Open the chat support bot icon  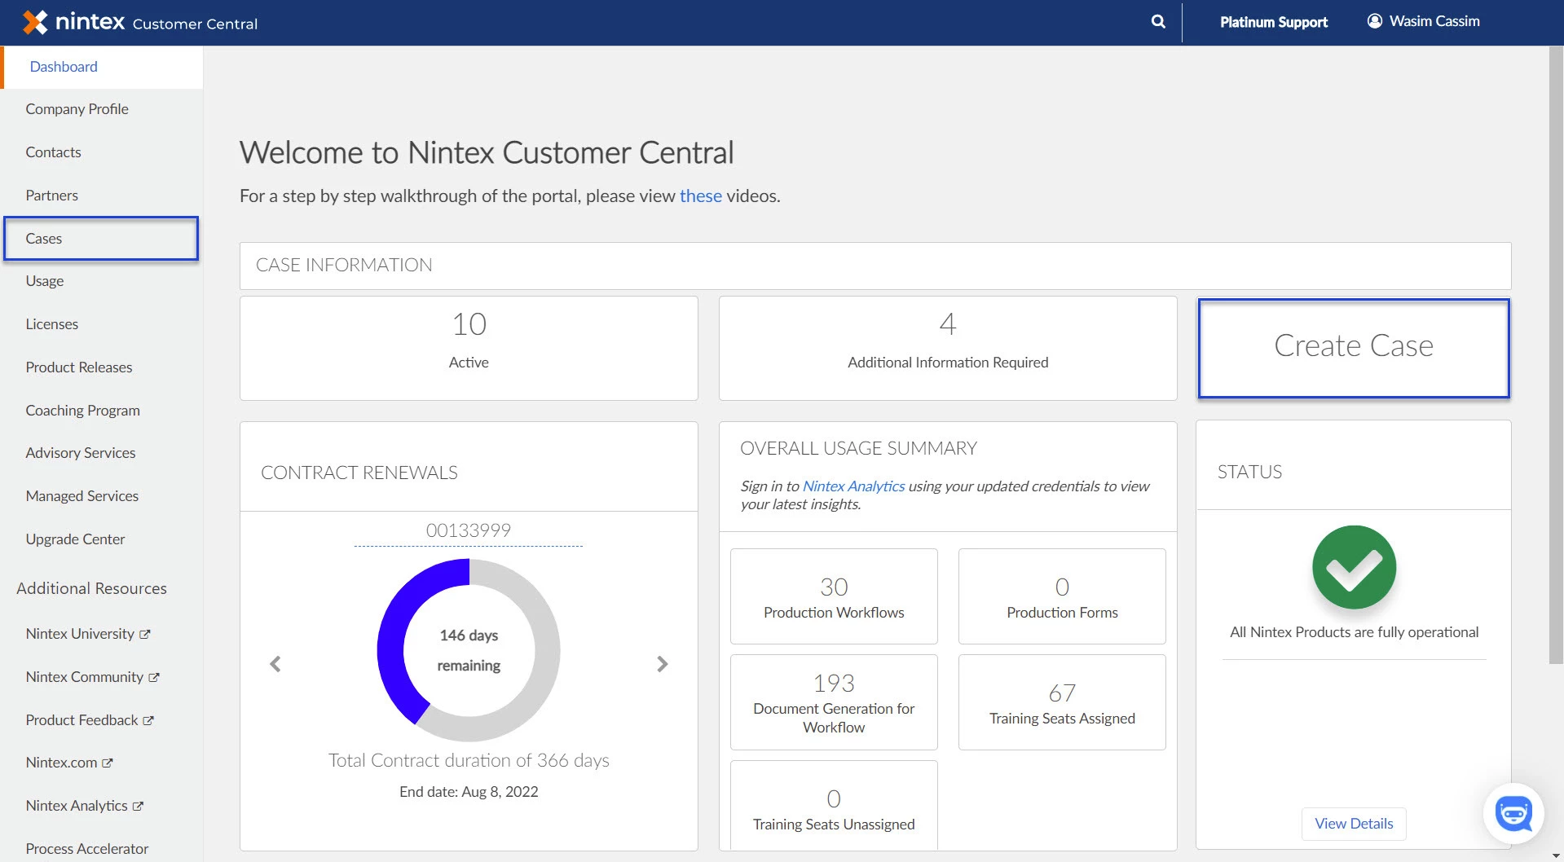[1513, 813]
